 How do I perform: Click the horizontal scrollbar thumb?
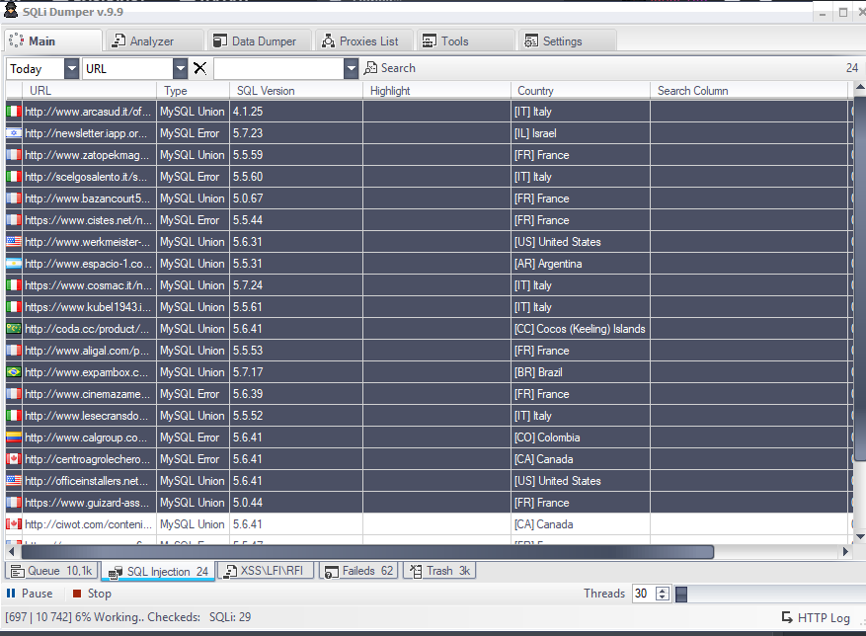click(x=367, y=551)
